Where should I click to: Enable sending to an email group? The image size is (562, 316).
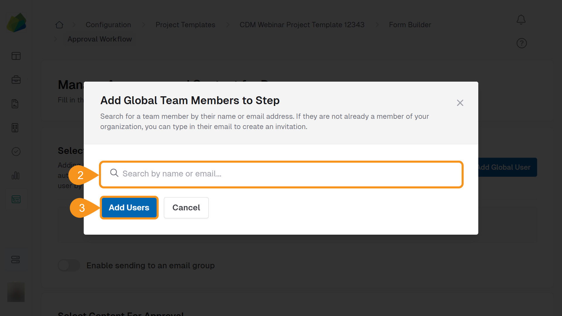(x=69, y=265)
